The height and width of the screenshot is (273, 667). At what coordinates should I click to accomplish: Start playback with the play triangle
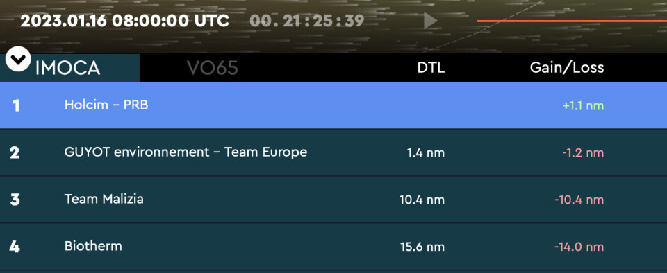(431, 21)
